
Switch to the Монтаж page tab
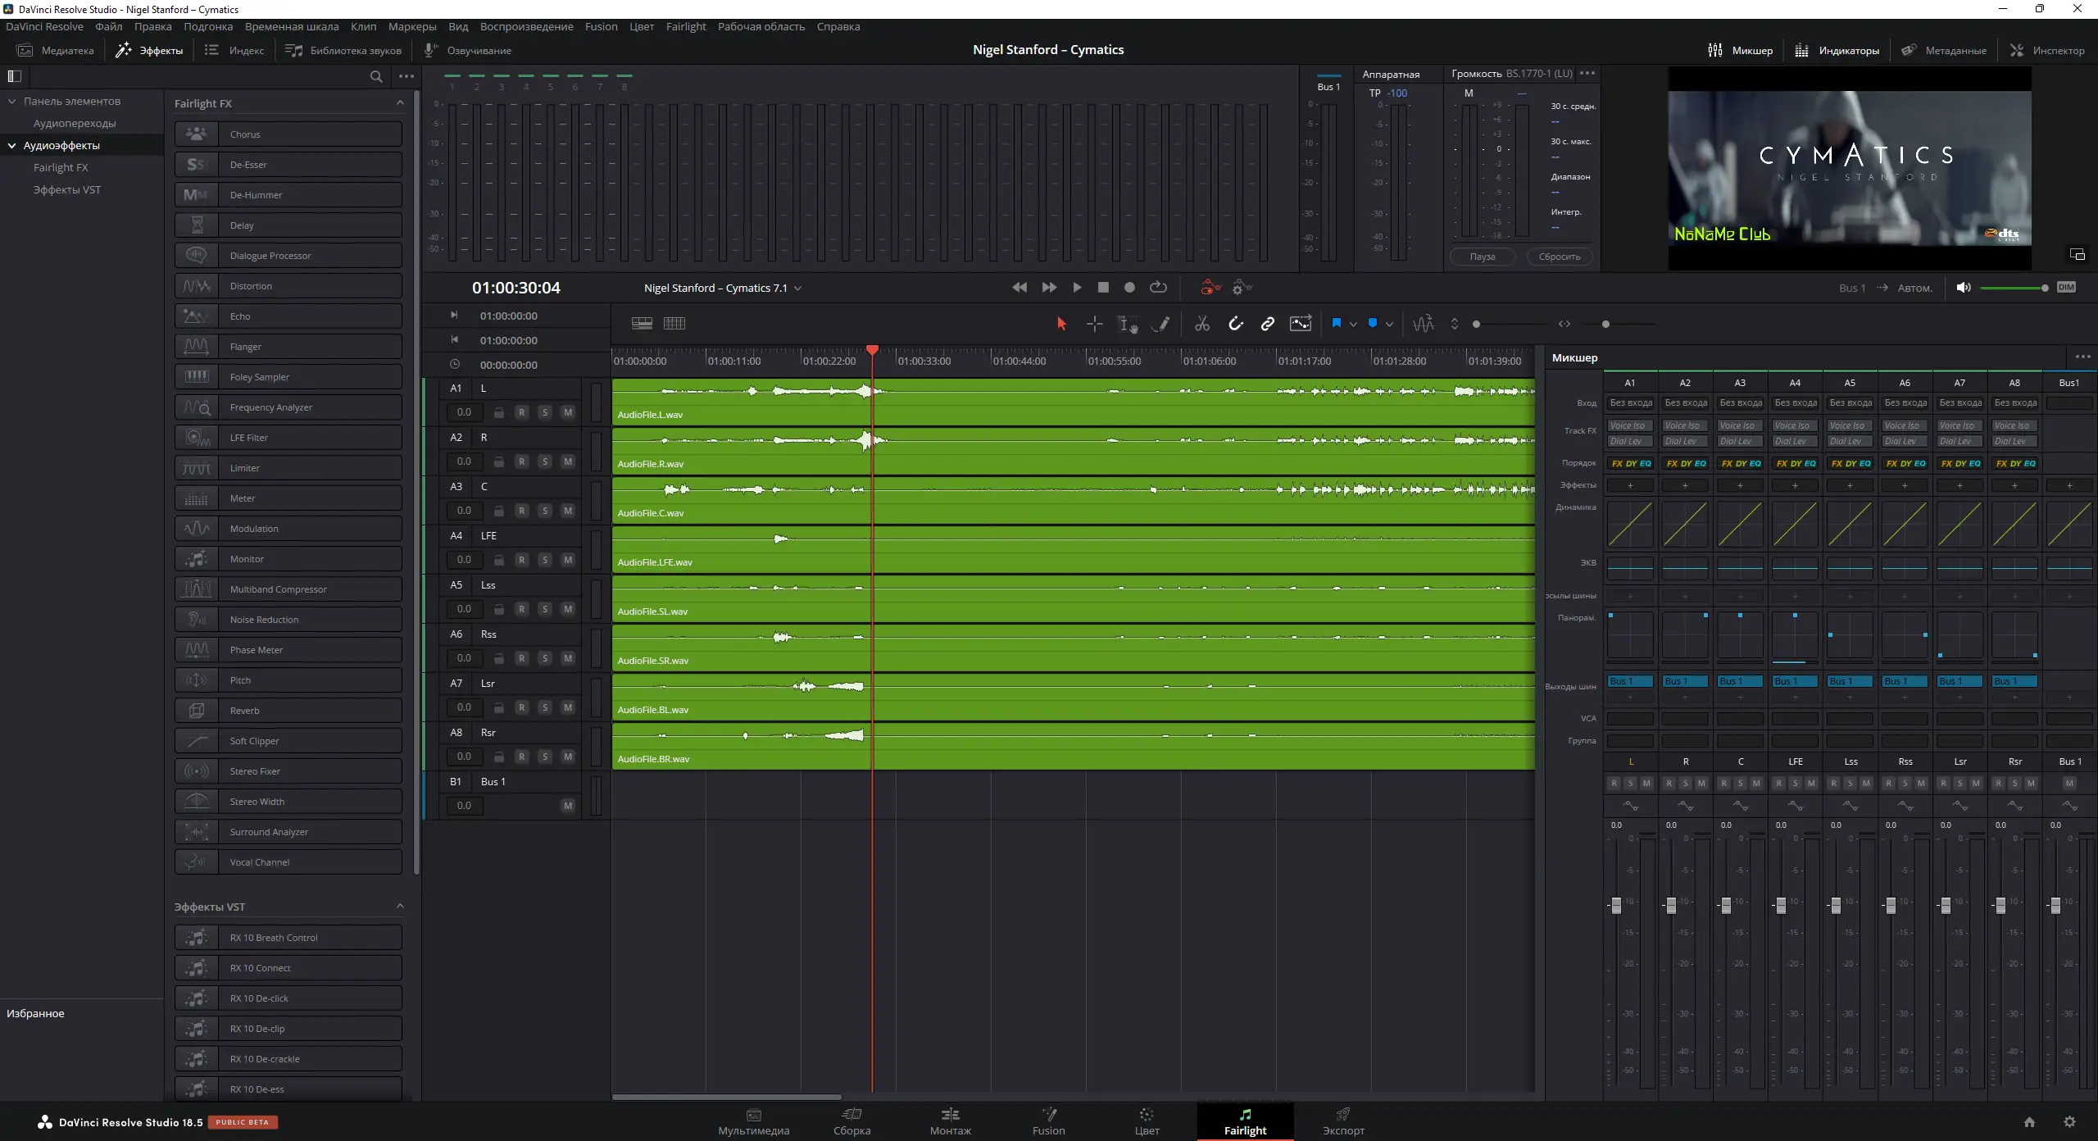tap(950, 1121)
